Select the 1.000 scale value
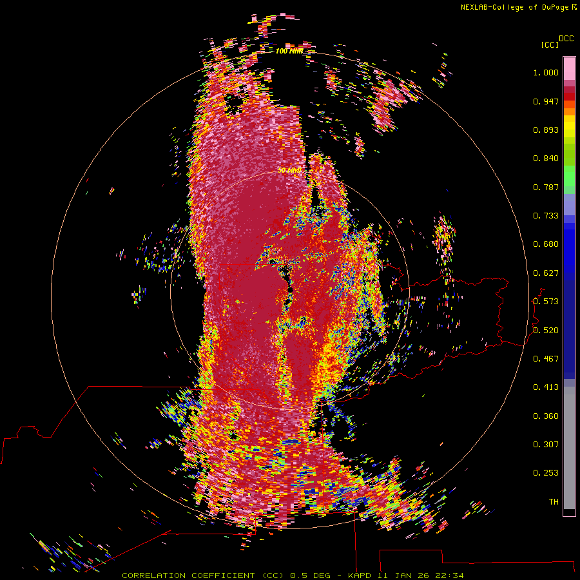Image resolution: width=580 pixels, height=580 pixels. pos(546,72)
